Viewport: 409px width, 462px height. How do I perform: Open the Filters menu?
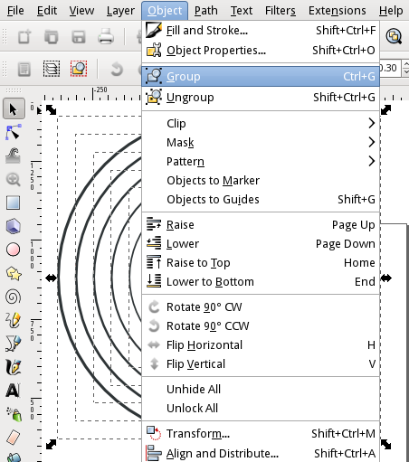281,11
